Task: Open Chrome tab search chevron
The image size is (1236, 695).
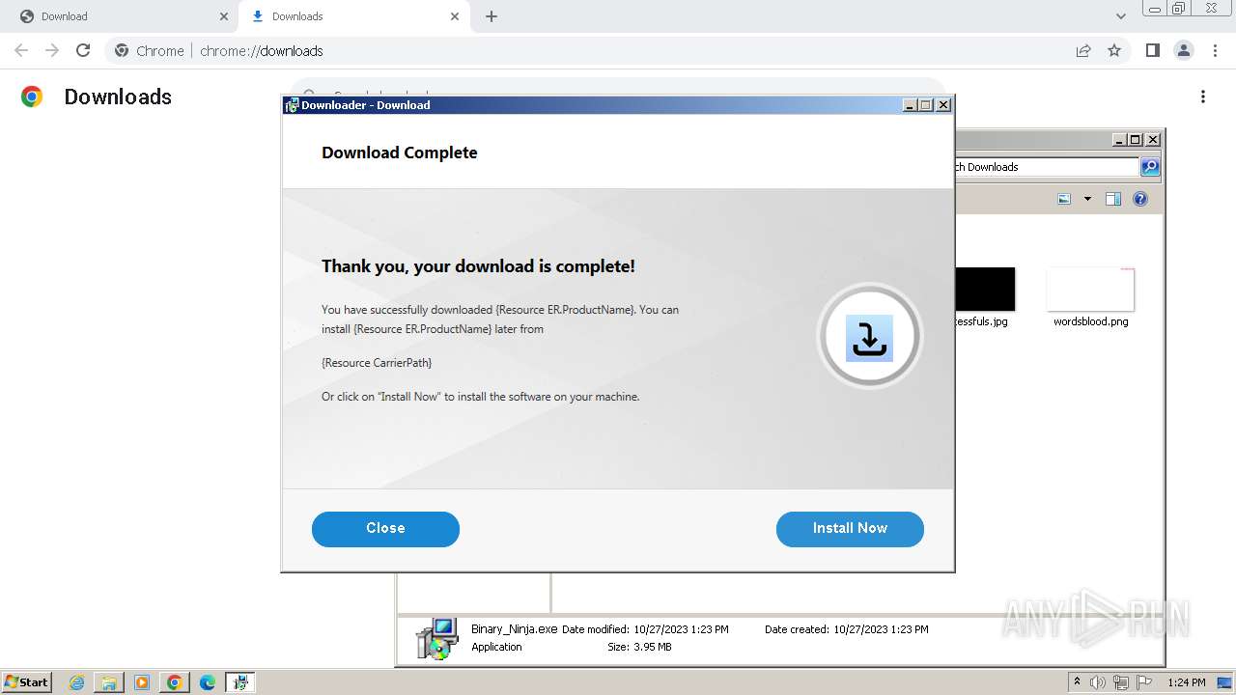Action: [1121, 16]
